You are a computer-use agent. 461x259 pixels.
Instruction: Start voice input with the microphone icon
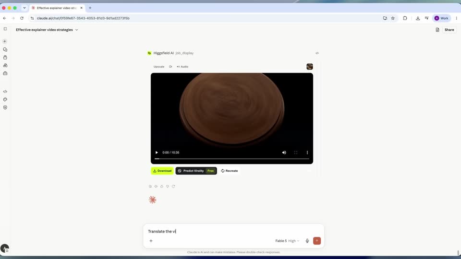coord(307,241)
